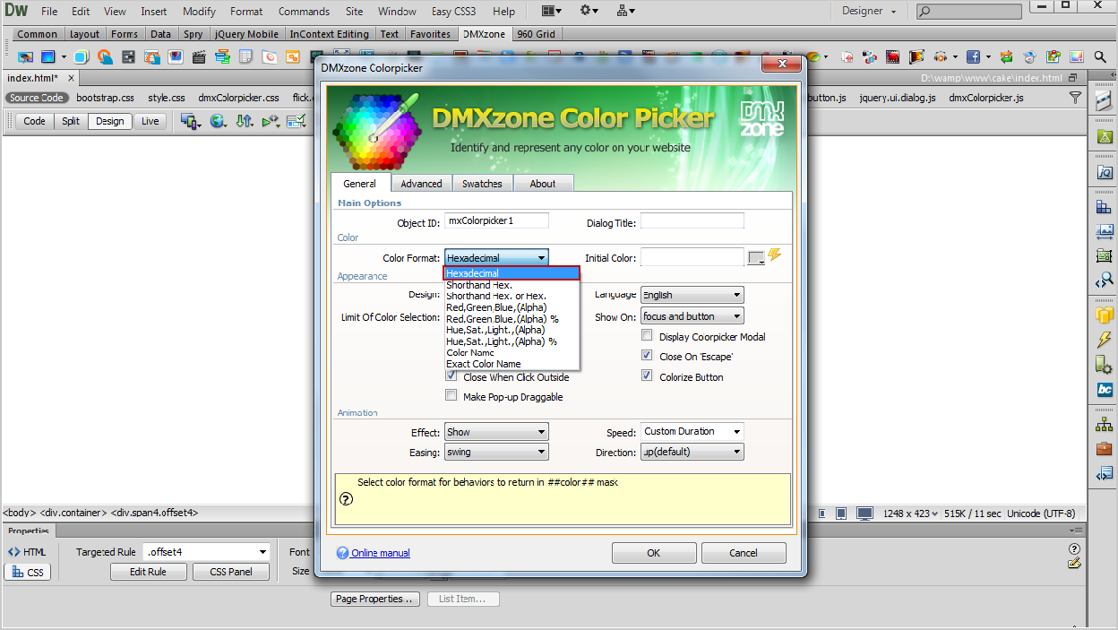
Task: Click the filter funnel for related files
Action: (x=1075, y=98)
